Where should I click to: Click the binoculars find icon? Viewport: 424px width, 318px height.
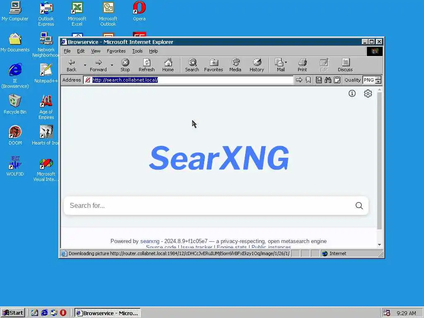tap(328, 80)
